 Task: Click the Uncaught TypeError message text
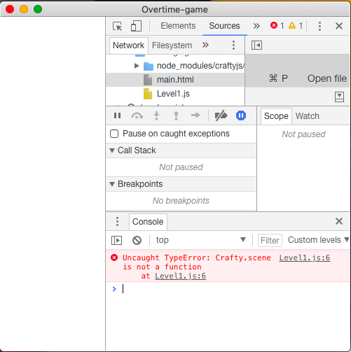197,262
